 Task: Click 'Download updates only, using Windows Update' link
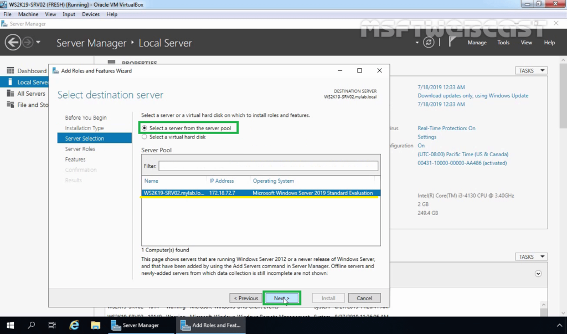click(473, 95)
